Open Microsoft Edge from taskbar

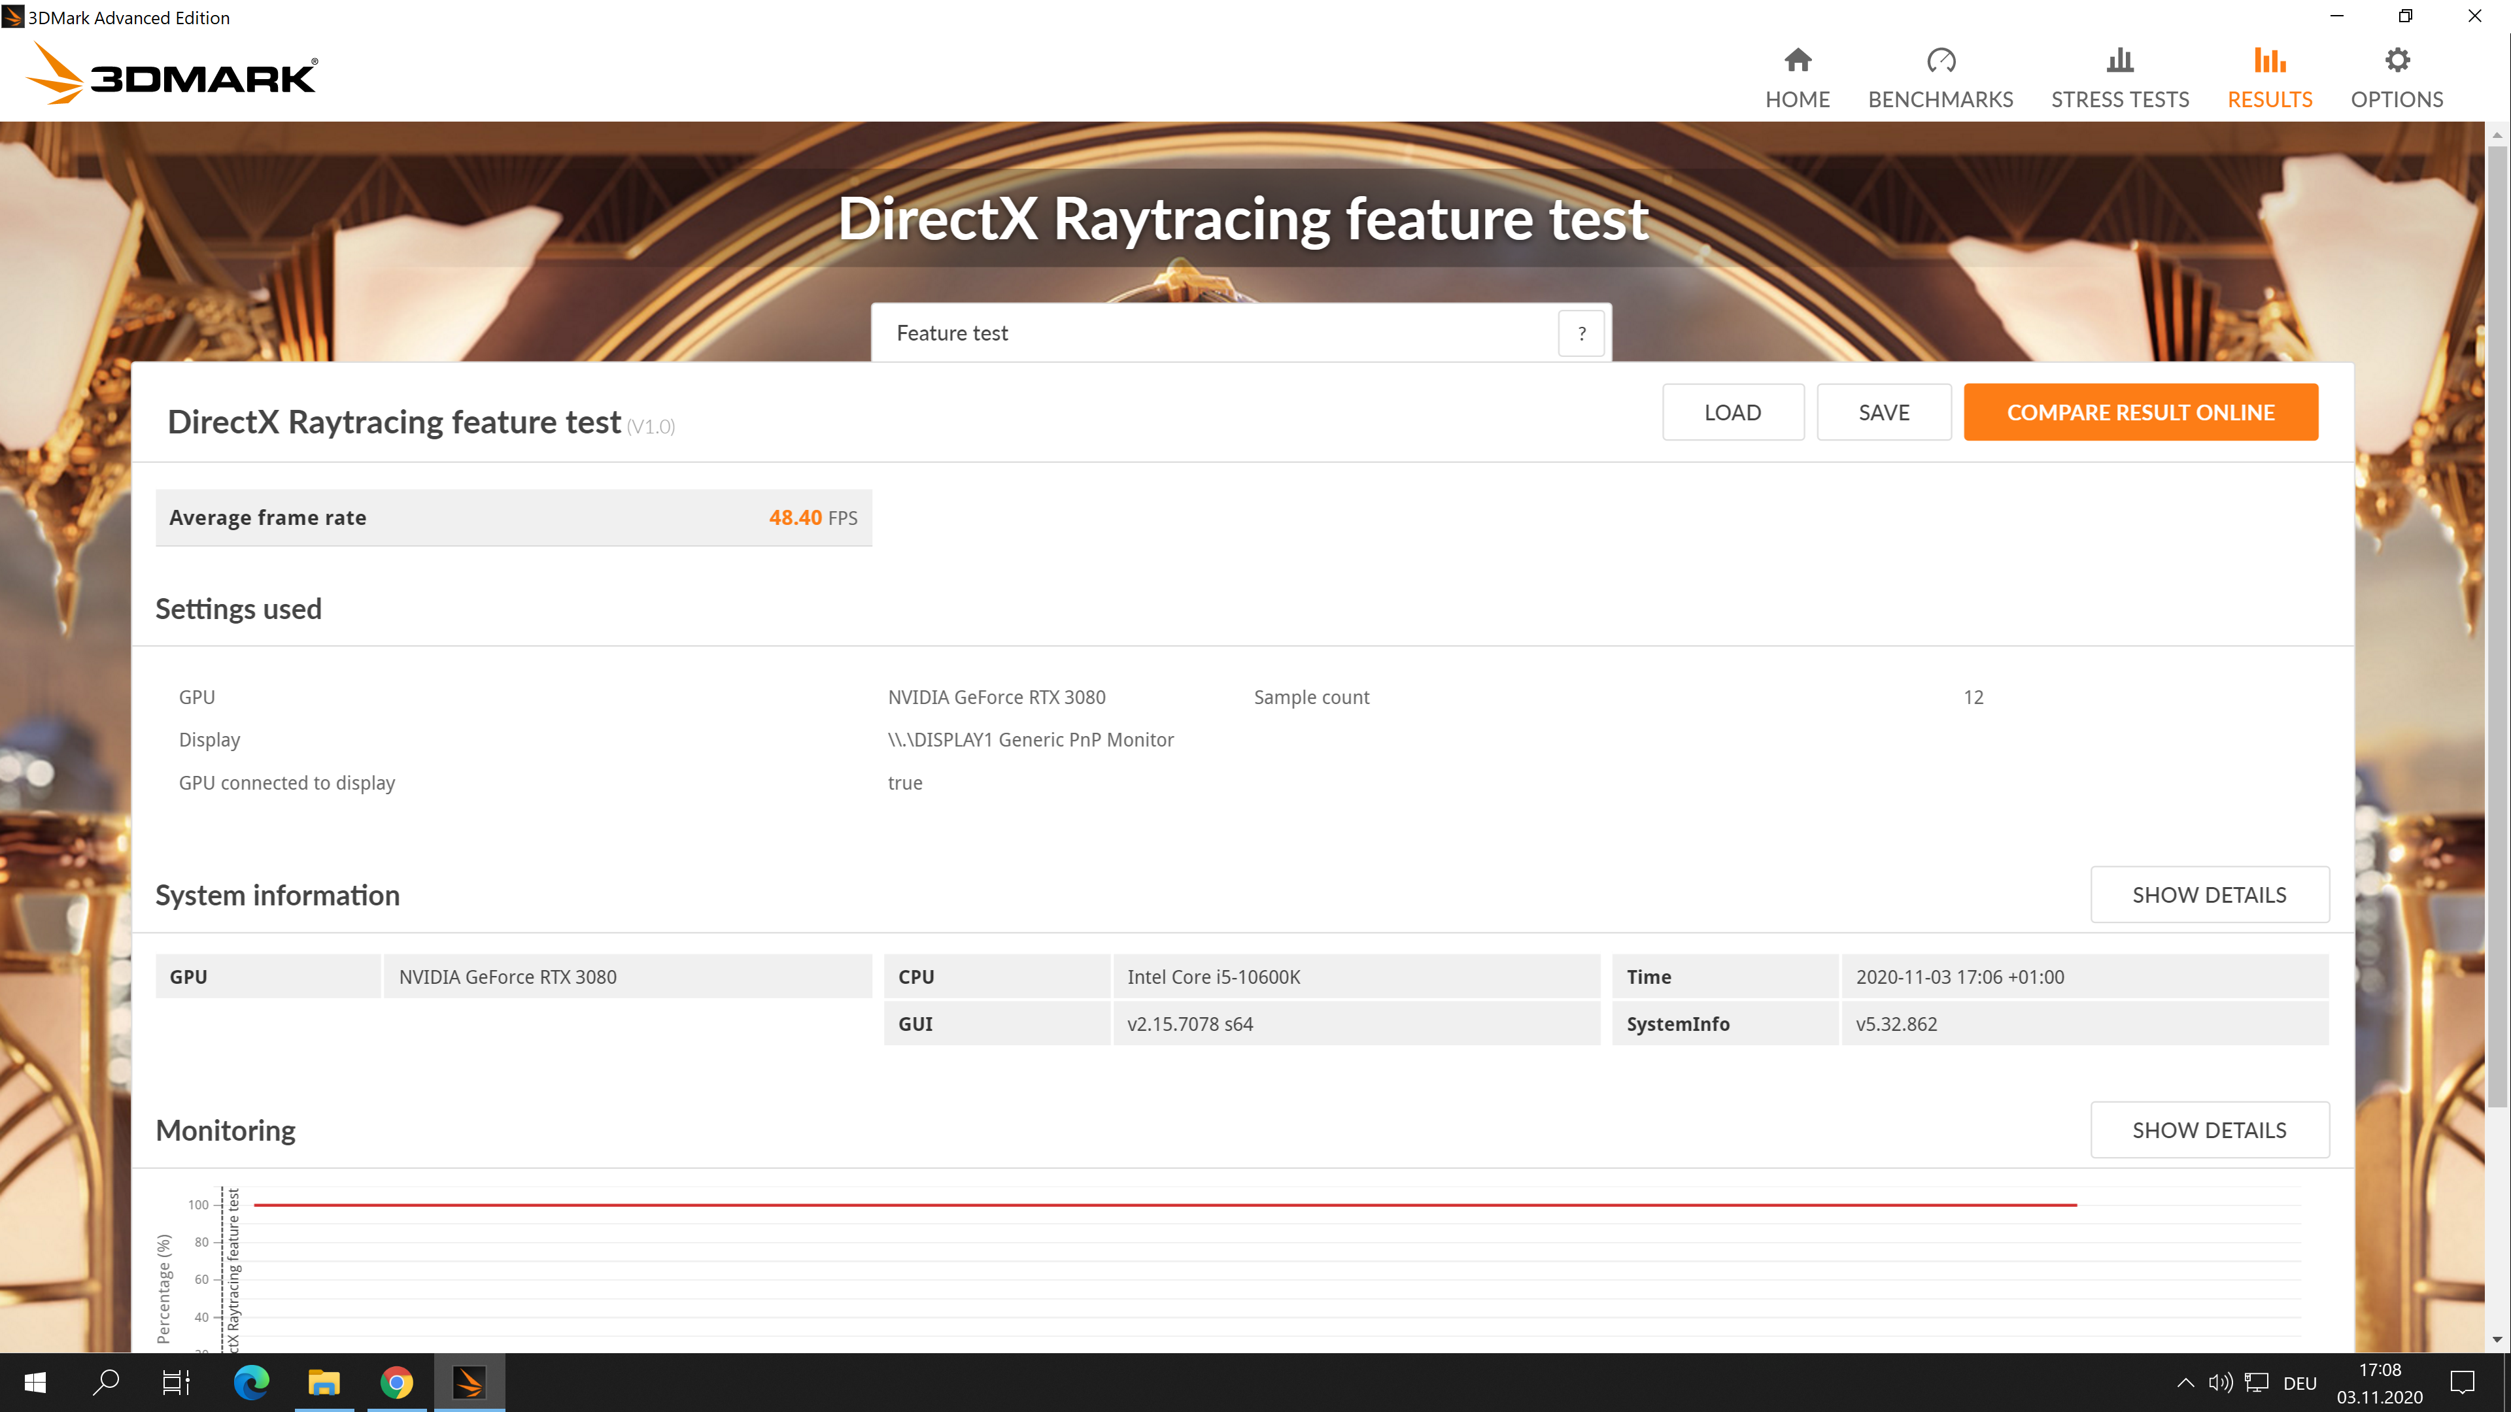252,1382
